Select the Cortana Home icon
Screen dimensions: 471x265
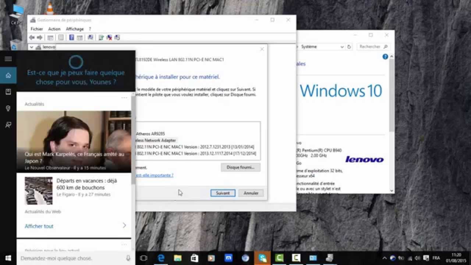(x=8, y=75)
